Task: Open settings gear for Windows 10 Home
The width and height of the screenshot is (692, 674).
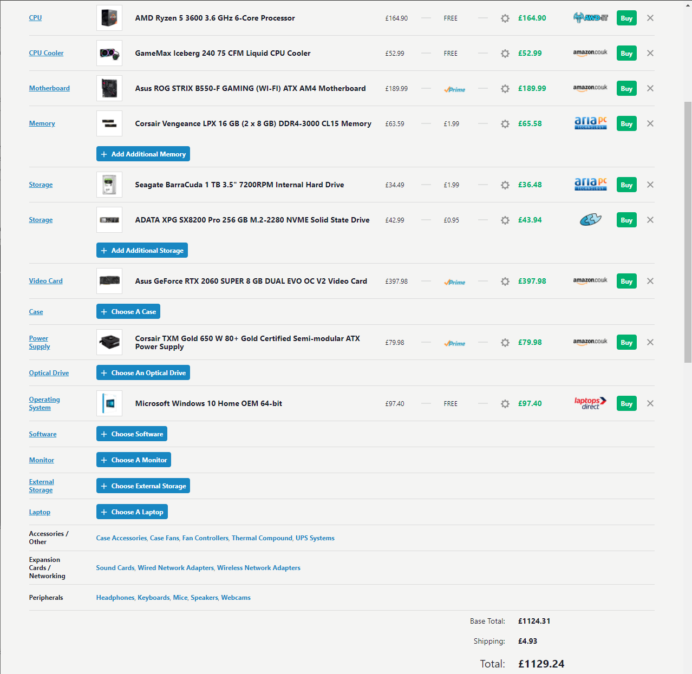Action: (x=505, y=404)
